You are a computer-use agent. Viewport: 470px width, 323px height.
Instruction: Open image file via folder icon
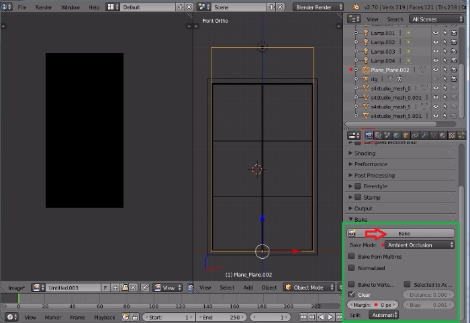click(x=125, y=287)
